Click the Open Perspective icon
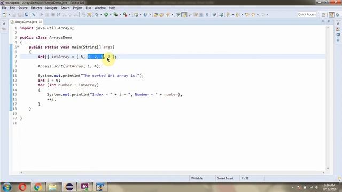Viewport: 342px width, 192px height. click(324, 14)
